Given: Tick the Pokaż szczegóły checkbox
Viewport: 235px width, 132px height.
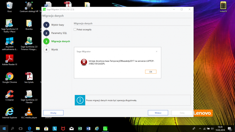Looking at the screenshot, I should click(x=75, y=30).
